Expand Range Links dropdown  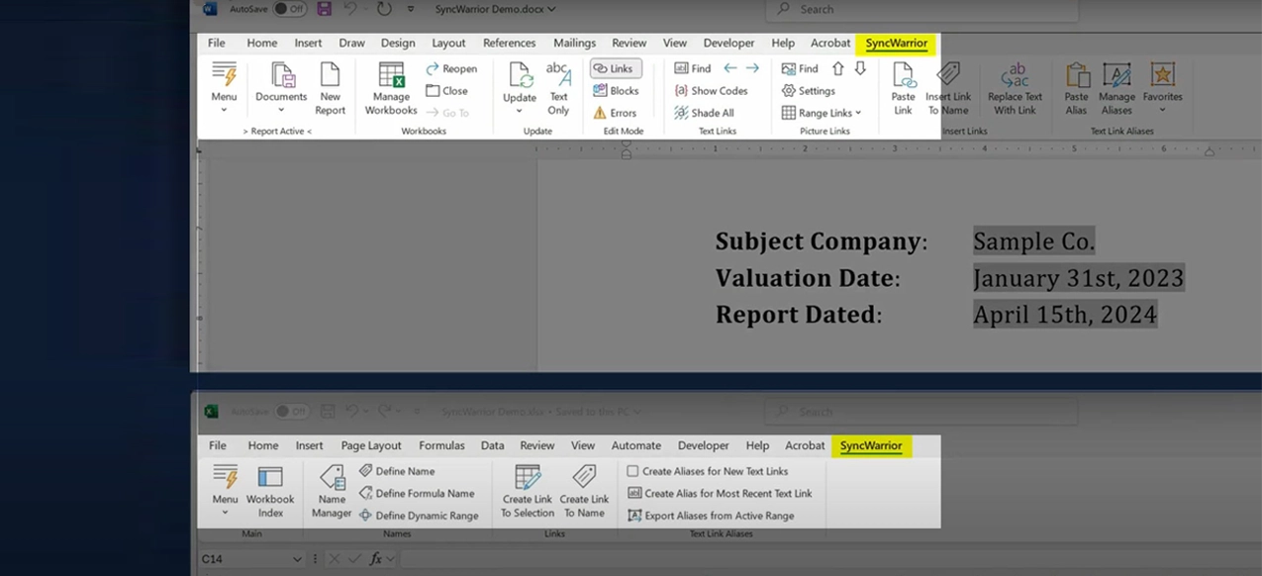822,113
